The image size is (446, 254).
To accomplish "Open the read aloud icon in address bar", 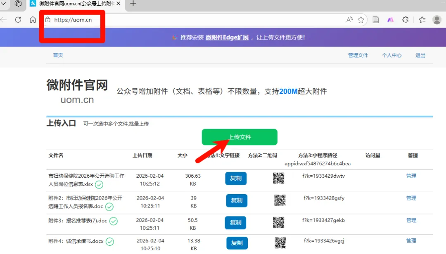I will 349,20.
